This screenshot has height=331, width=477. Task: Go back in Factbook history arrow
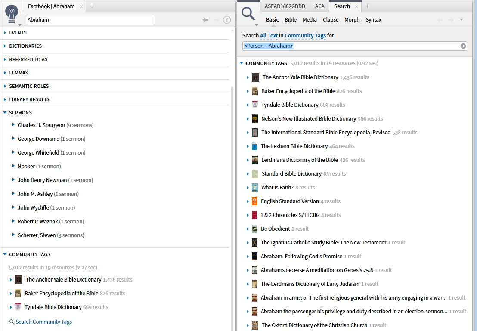click(x=206, y=20)
